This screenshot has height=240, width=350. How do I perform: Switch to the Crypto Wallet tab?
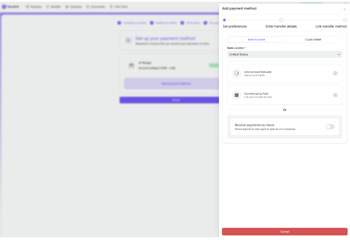click(x=313, y=39)
